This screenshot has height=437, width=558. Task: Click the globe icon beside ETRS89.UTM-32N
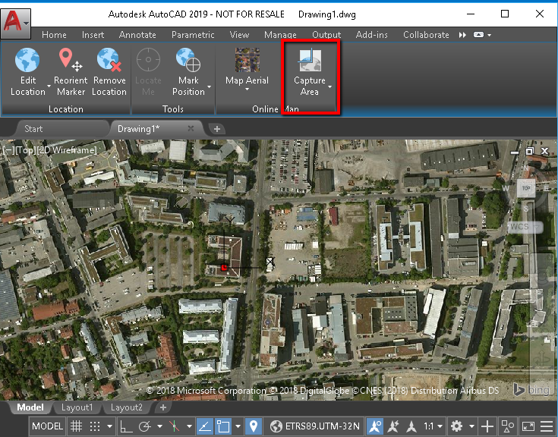tap(276, 426)
